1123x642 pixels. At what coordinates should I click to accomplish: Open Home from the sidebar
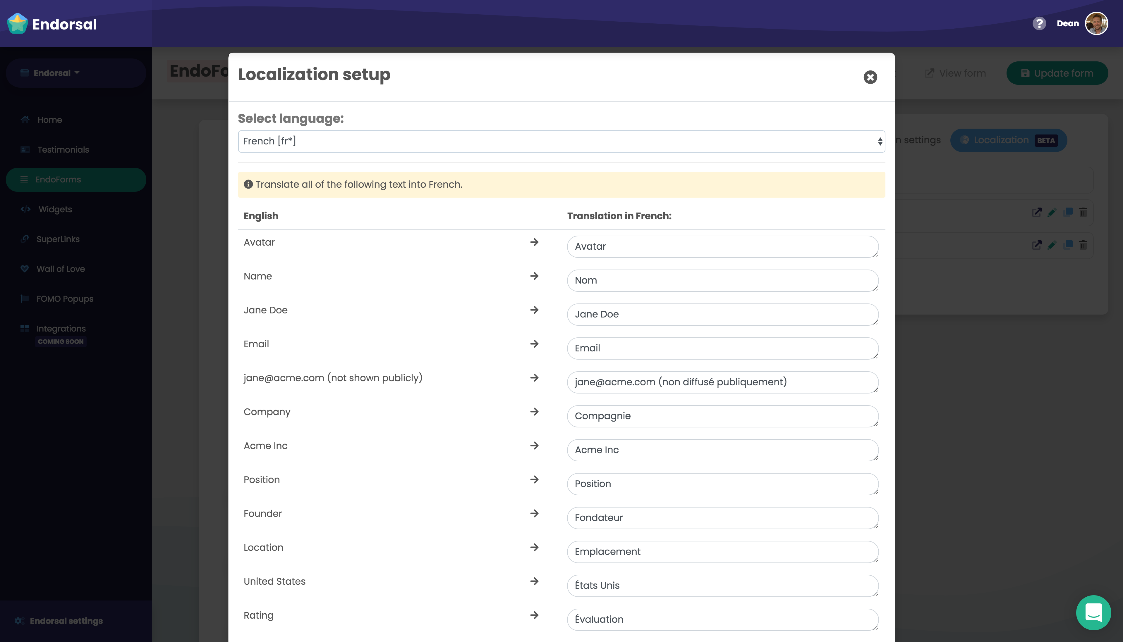pyautogui.click(x=50, y=120)
